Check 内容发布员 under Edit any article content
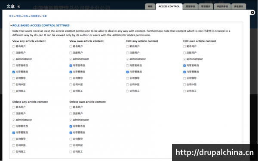258x161 pixels. [x=128, y=66]
